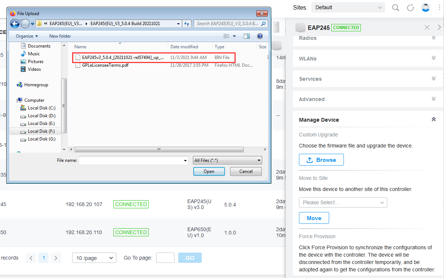Select Documents in the navigation pane

point(36,46)
